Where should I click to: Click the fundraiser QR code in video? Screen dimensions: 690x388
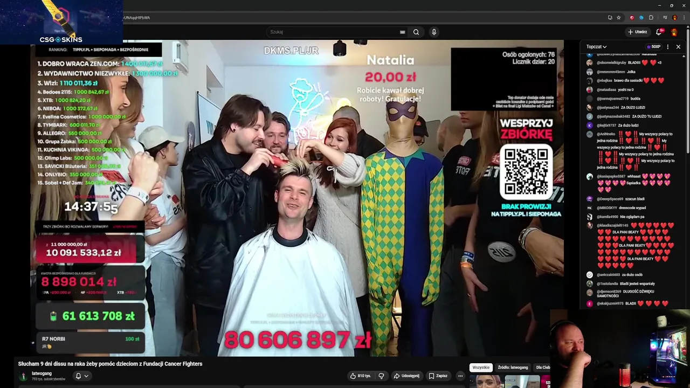(526, 171)
